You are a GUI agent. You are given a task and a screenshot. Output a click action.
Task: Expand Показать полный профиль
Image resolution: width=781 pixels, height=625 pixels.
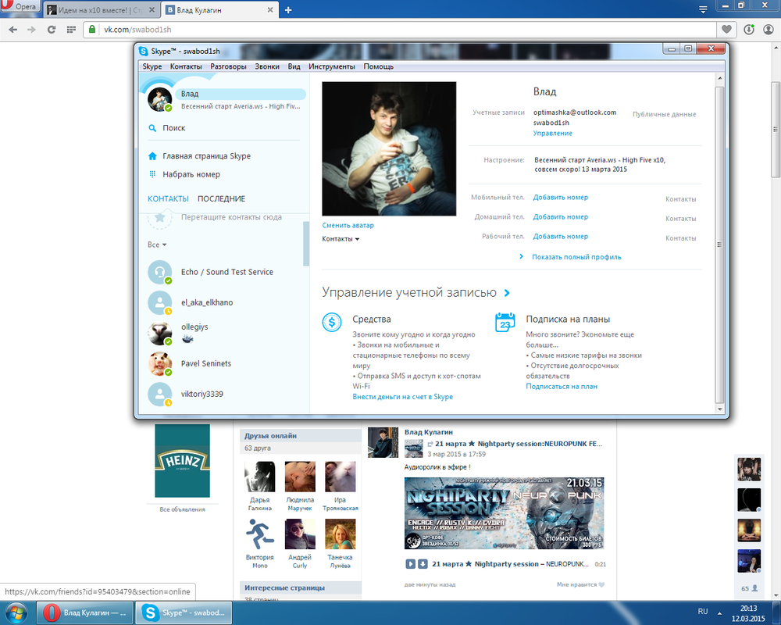pos(576,257)
